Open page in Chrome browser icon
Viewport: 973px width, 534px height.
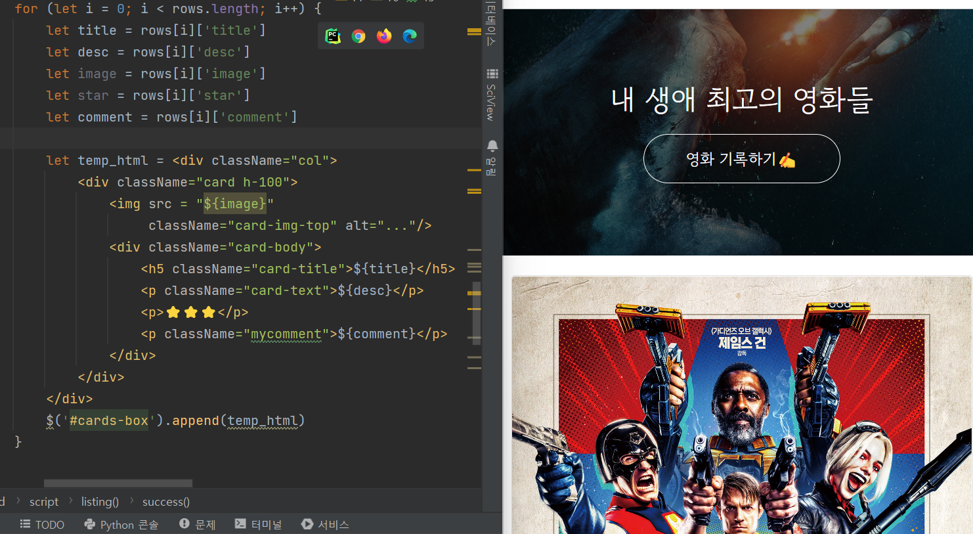pos(358,36)
